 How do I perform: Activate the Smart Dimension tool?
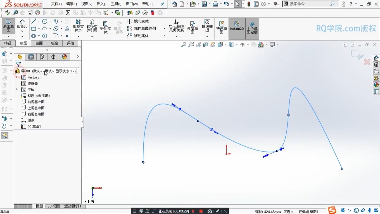(x=22, y=26)
